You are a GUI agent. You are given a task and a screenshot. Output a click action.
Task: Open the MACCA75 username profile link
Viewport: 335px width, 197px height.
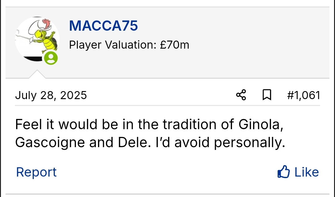pyautogui.click(x=103, y=26)
